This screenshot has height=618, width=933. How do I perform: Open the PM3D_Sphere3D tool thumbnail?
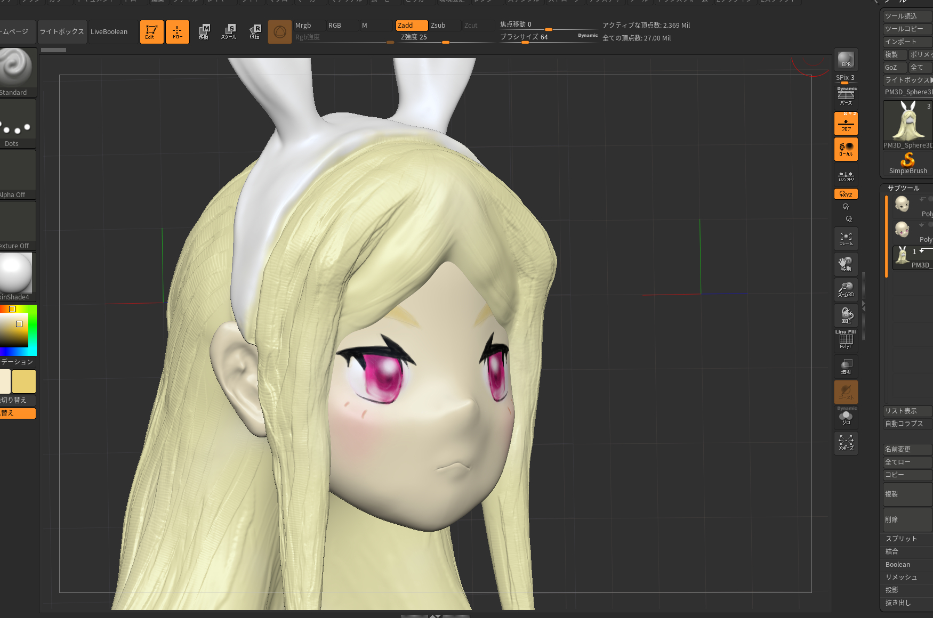click(x=908, y=125)
